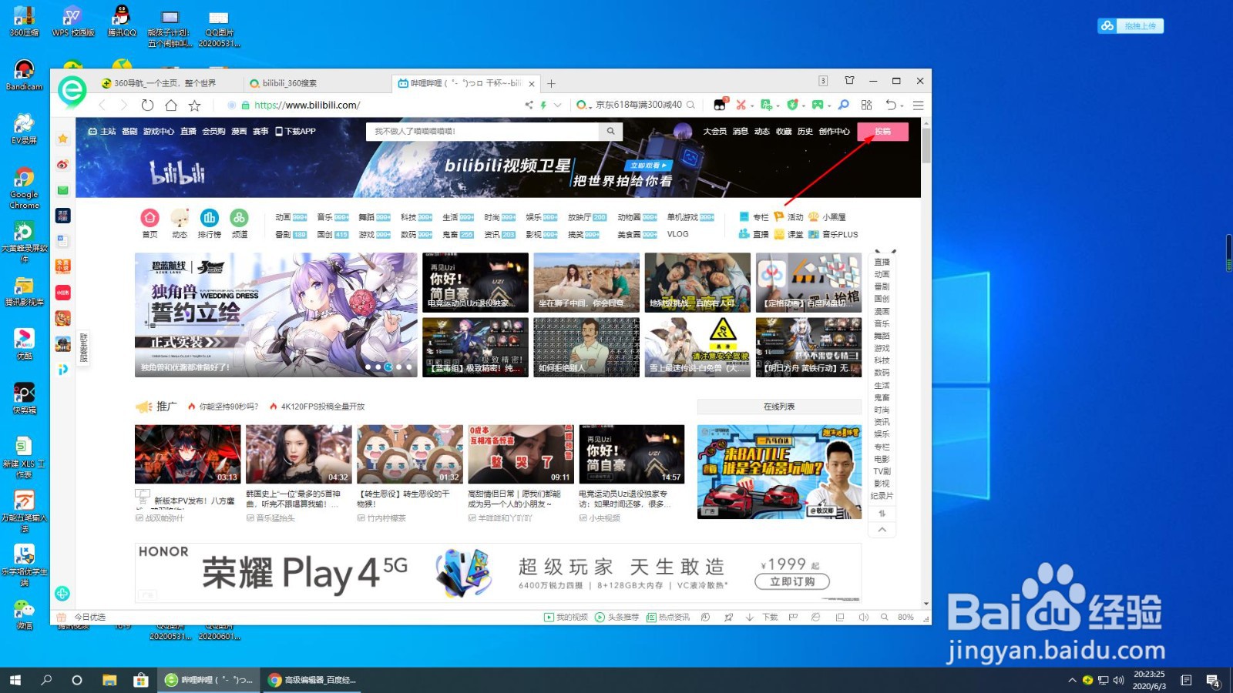Open the green shield extension icon
This screenshot has width=1233, height=693.
tap(792, 105)
